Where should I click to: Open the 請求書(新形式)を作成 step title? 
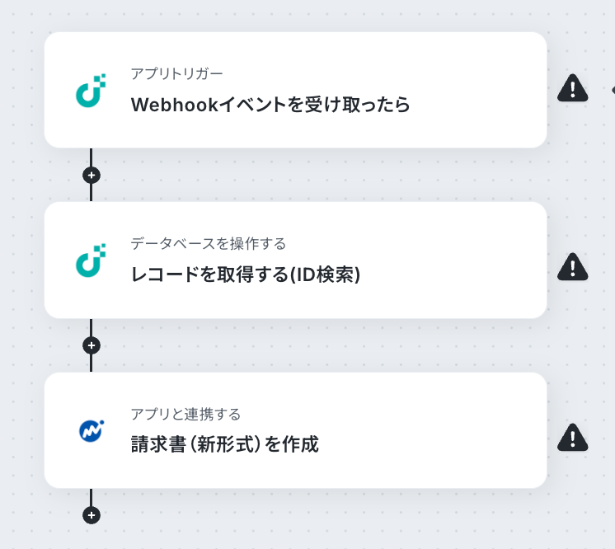point(225,444)
